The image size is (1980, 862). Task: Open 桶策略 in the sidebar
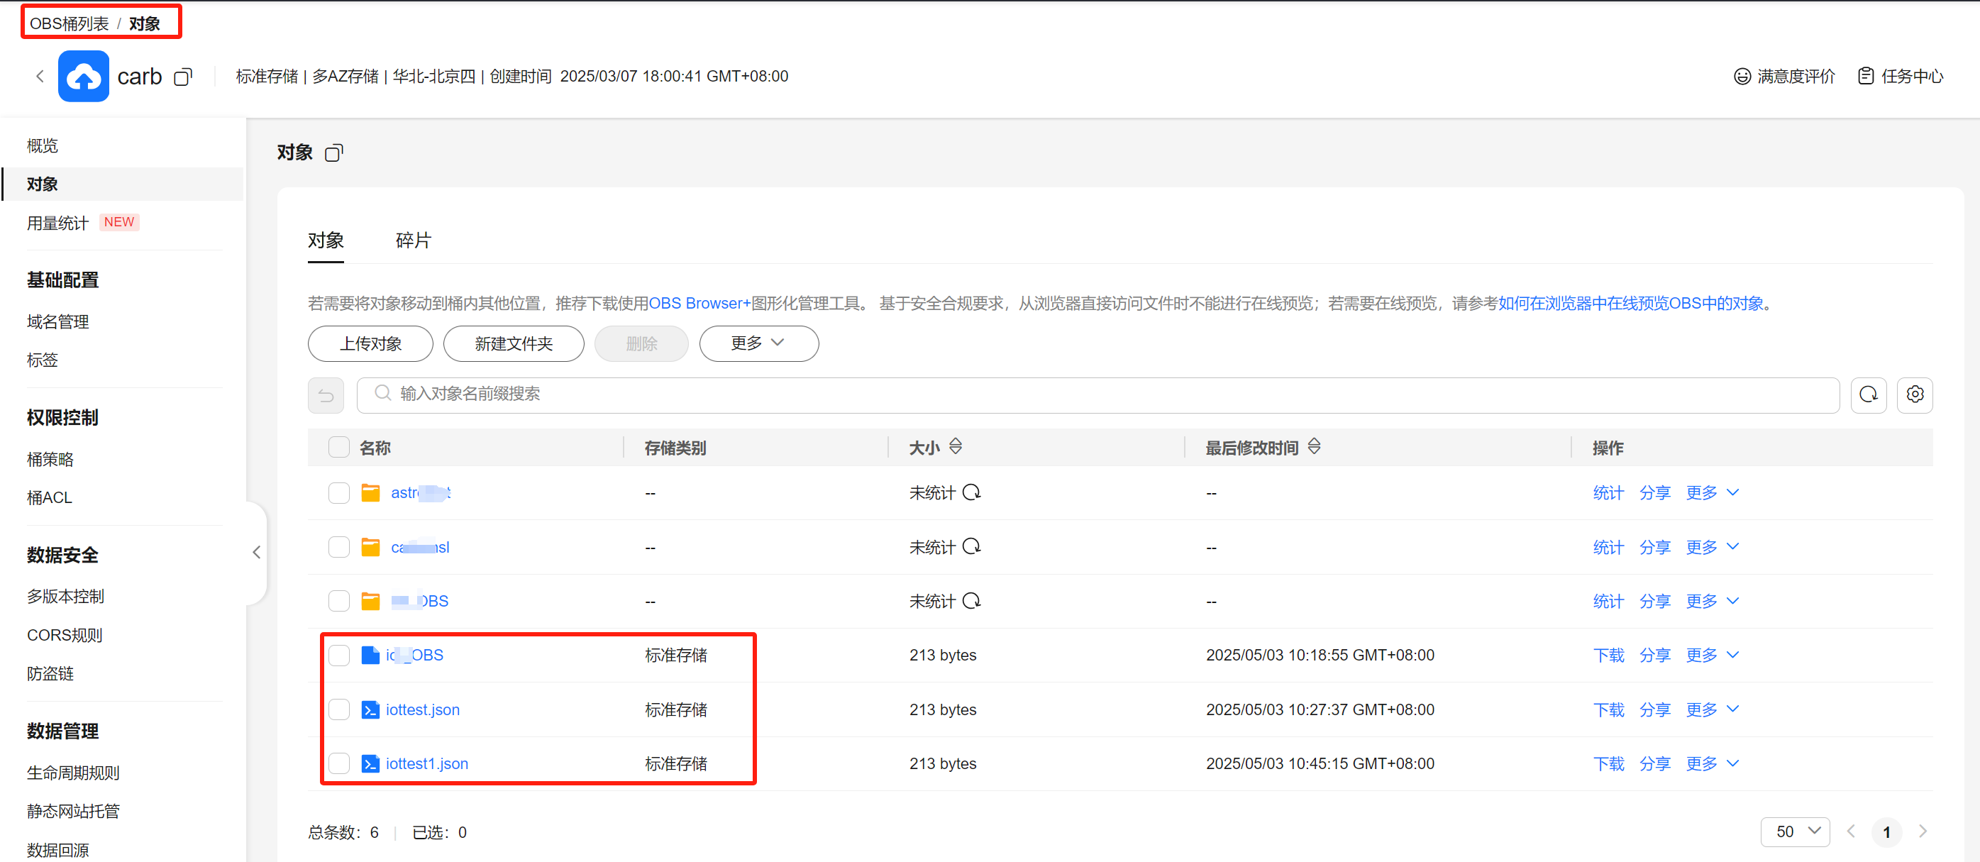click(x=50, y=459)
